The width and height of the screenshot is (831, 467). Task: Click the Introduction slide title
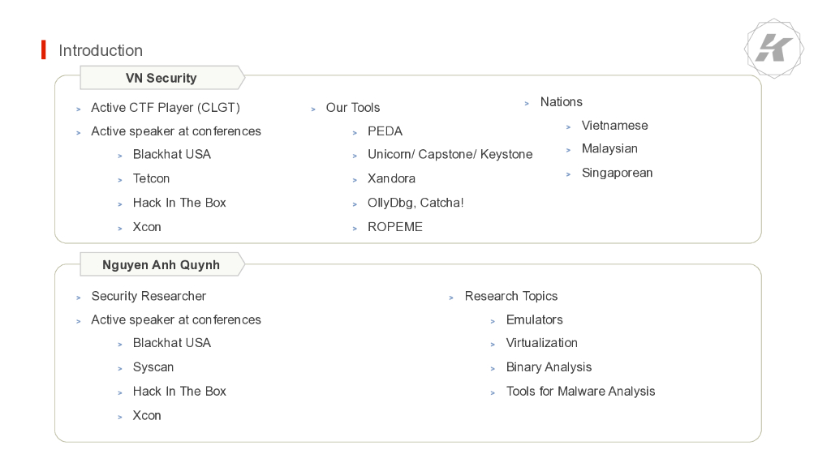coord(101,50)
